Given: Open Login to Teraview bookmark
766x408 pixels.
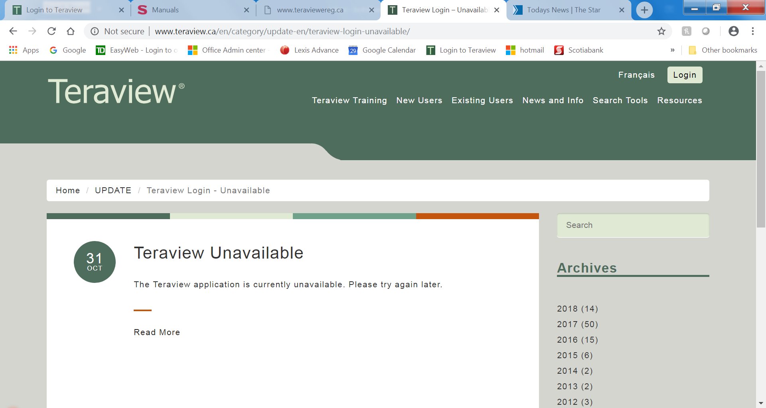Looking at the screenshot, I should point(461,50).
